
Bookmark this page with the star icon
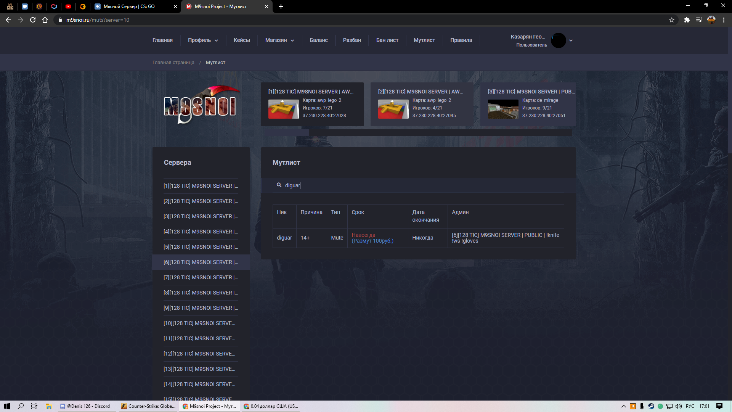[672, 20]
